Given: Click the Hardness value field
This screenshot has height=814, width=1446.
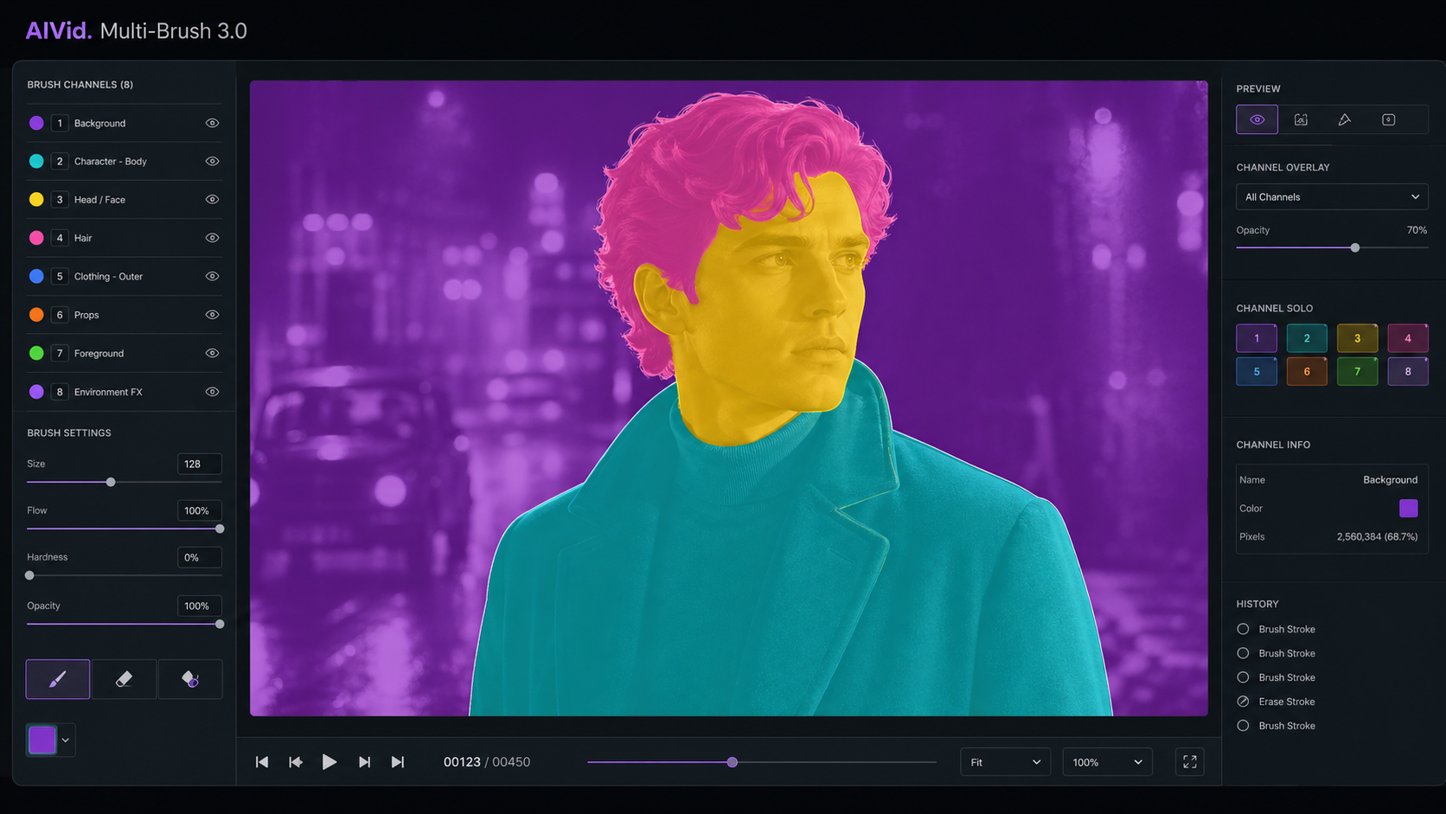Looking at the screenshot, I should tap(199, 557).
